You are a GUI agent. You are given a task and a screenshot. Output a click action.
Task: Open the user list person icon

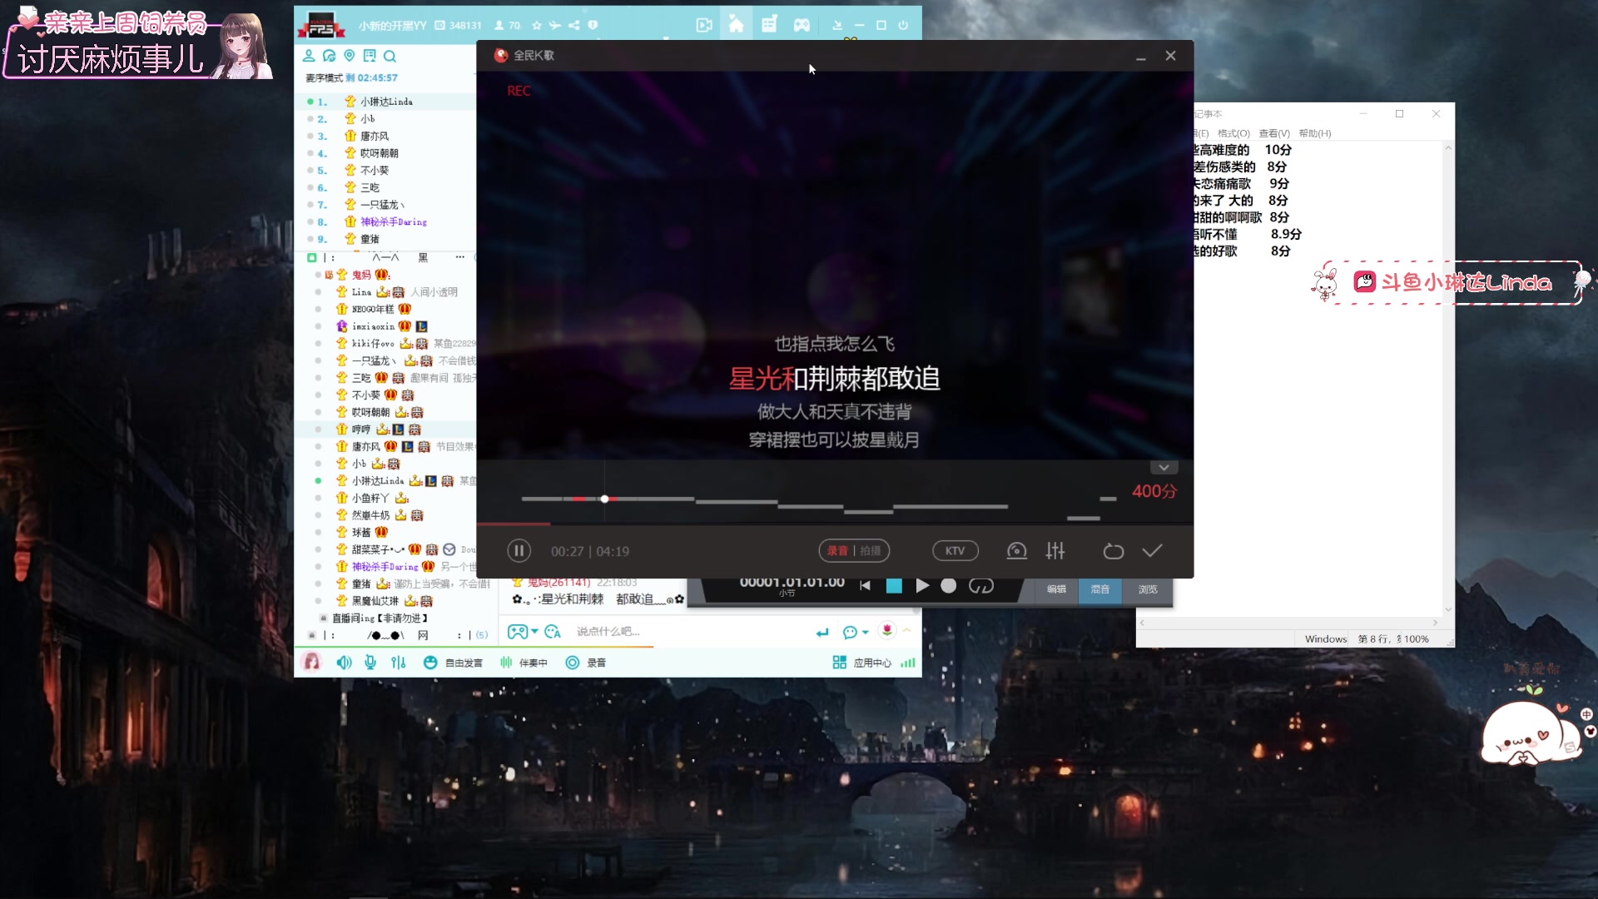(x=309, y=56)
